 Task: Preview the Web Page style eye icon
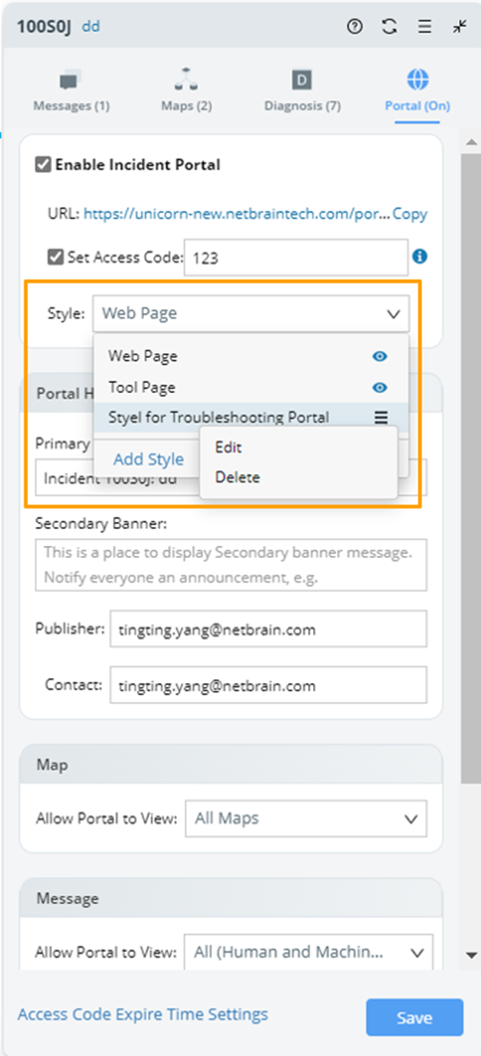pyautogui.click(x=380, y=356)
